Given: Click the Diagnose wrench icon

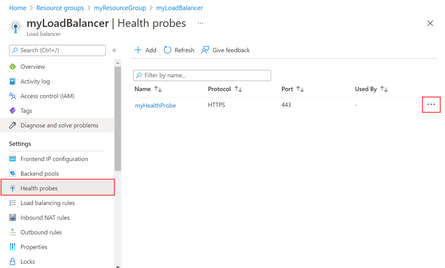Looking at the screenshot, I should 13,125.
